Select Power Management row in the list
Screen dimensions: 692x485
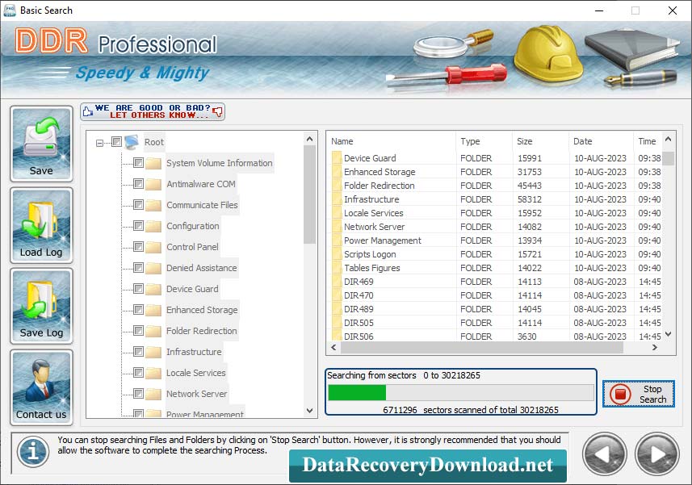[x=496, y=240]
